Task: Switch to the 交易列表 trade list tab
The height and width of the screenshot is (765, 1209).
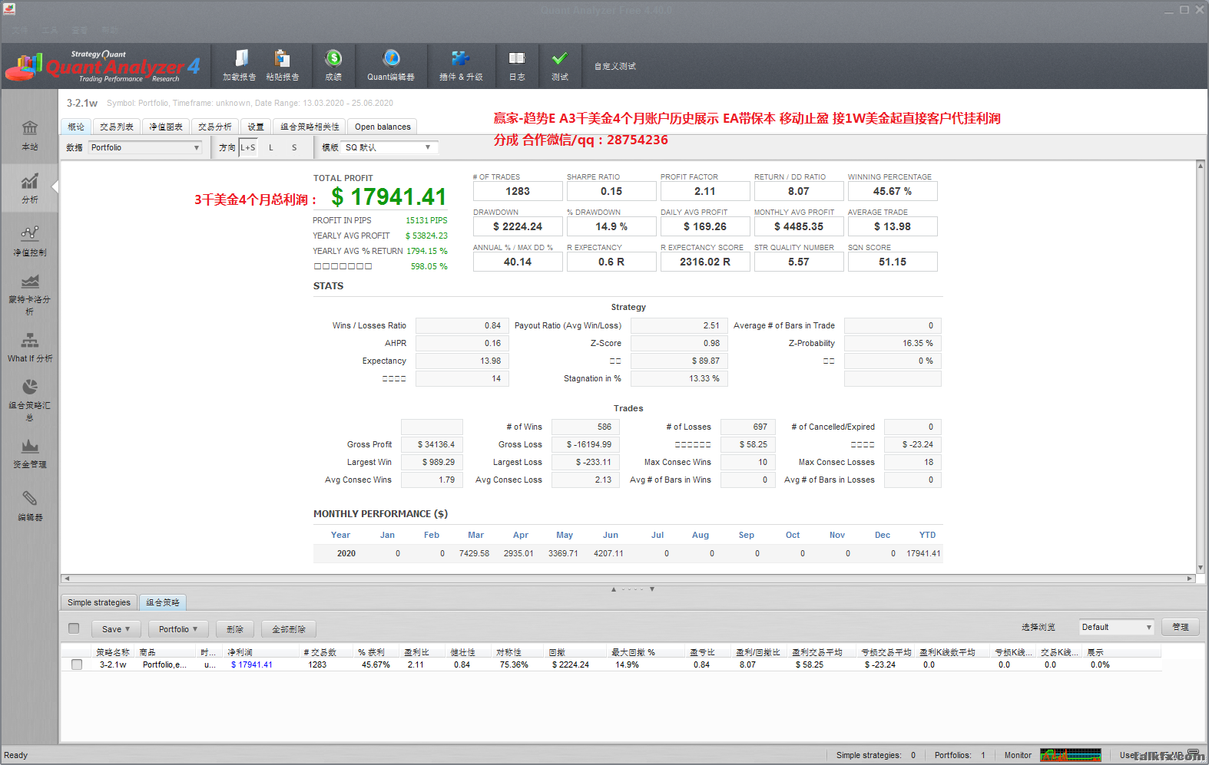Action: (x=117, y=127)
